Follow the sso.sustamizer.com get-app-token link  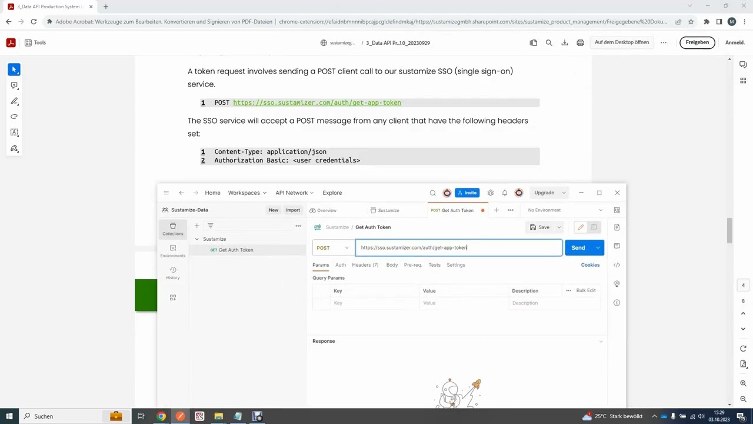(x=316, y=102)
